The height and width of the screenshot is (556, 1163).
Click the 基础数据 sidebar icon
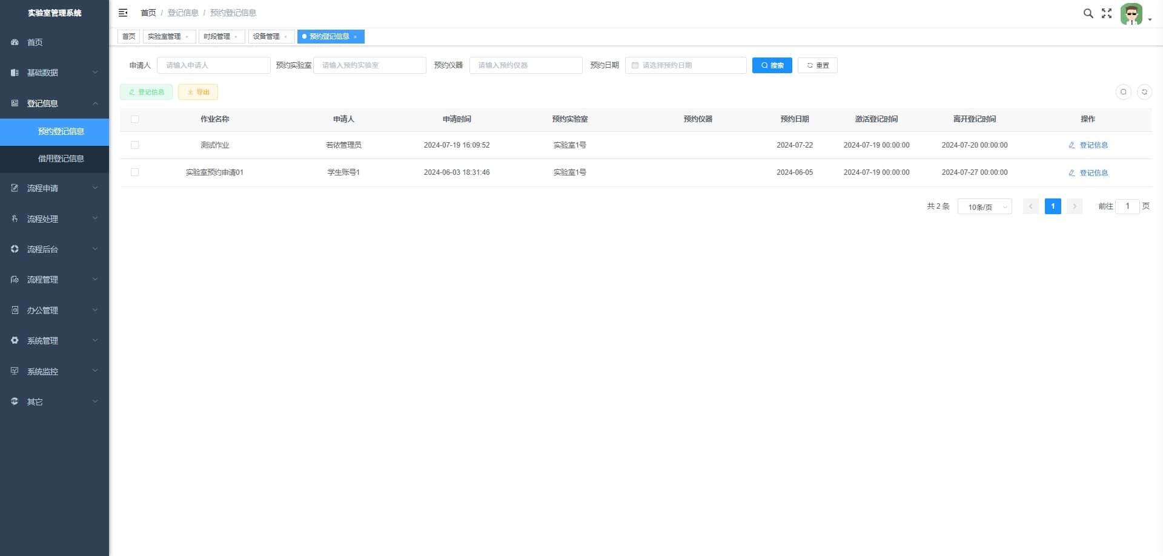click(x=15, y=73)
